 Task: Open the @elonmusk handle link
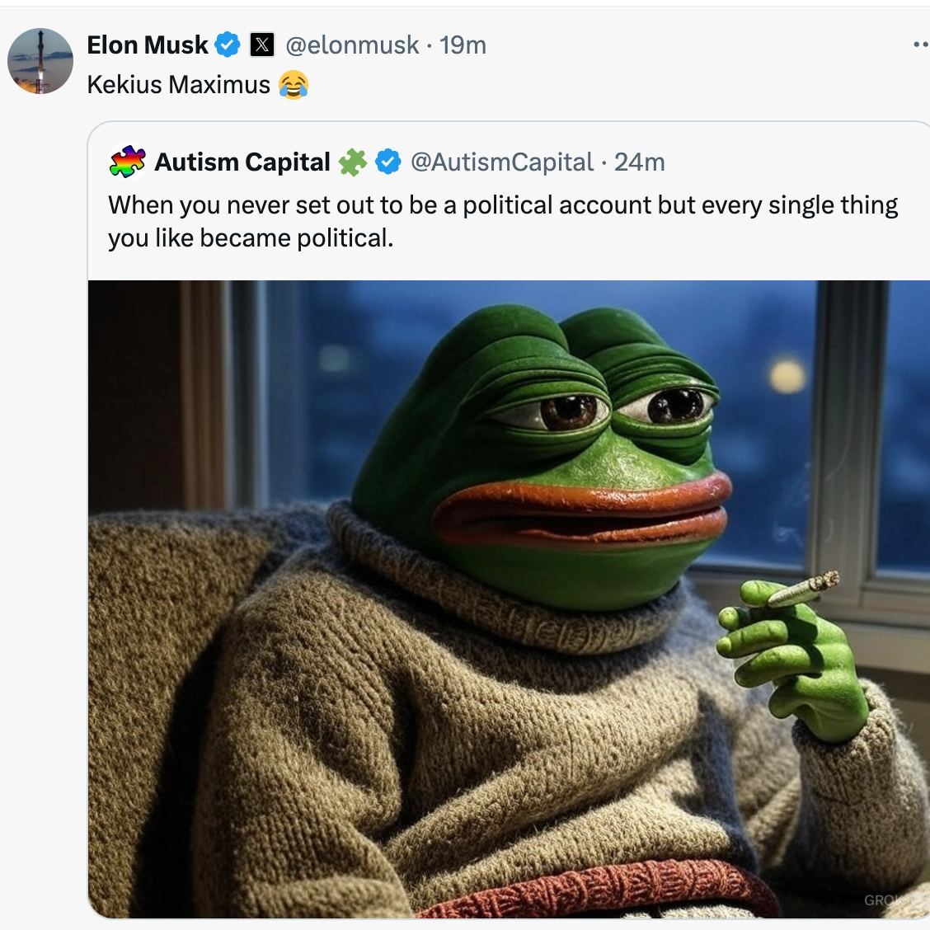pos(352,45)
